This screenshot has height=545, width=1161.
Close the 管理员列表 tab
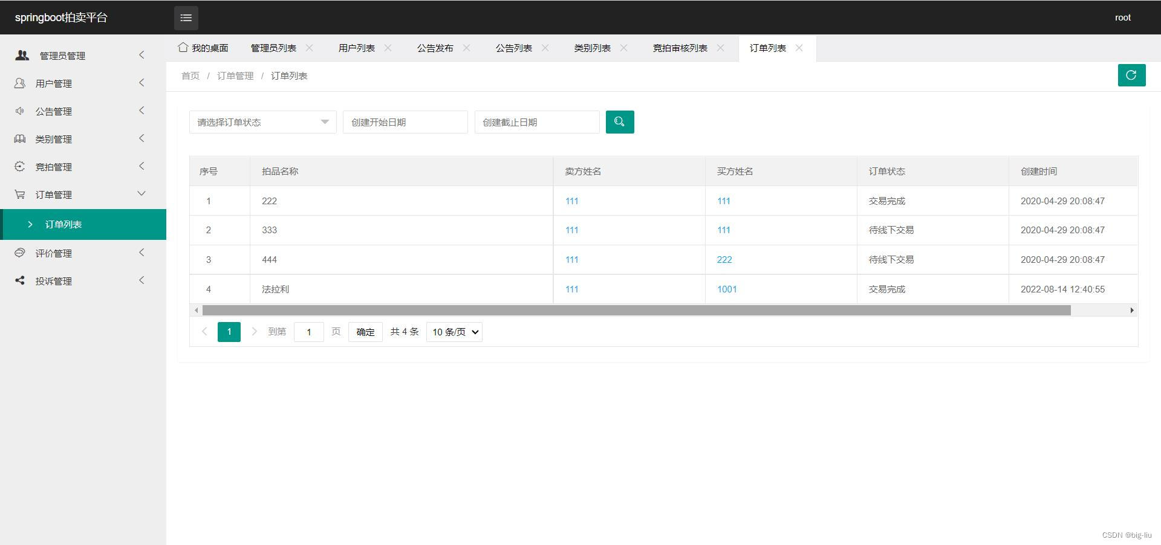pyautogui.click(x=309, y=48)
